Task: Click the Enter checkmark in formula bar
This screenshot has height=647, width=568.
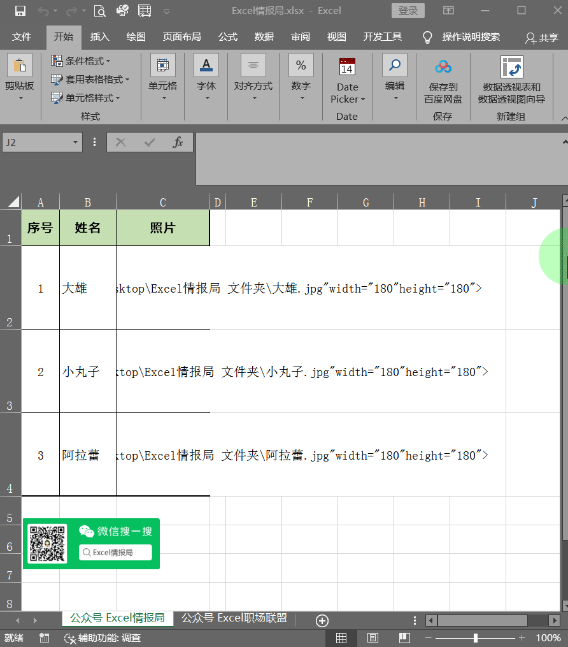Action: (150, 142)
